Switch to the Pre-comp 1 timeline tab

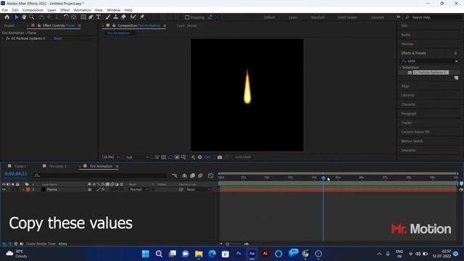click(x=58, y=166)
